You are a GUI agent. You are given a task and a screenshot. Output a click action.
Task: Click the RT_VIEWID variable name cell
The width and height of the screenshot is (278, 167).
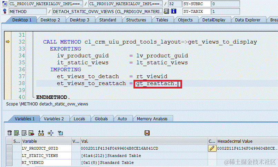click(47, 163)
